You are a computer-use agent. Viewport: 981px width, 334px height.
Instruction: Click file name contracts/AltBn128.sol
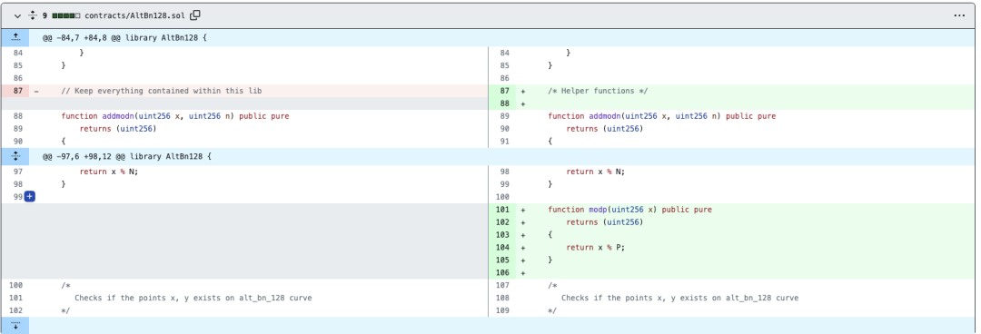(x=135, y=15)
